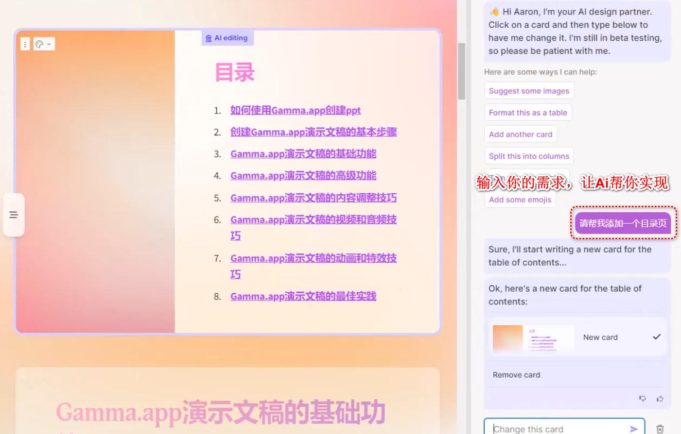Open the theme dropdown chevron on card
This screenshot has height=434, width=681.
coord(49,44)
